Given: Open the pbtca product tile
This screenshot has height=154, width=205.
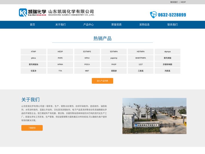Looking at the screenshot, I should coord(34,58).
